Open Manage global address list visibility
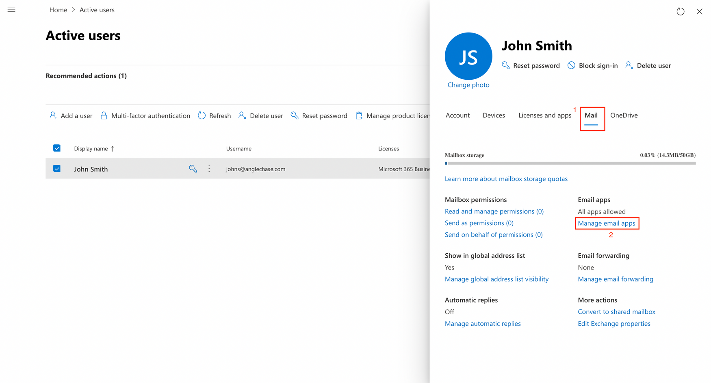 tap(496, 279)
